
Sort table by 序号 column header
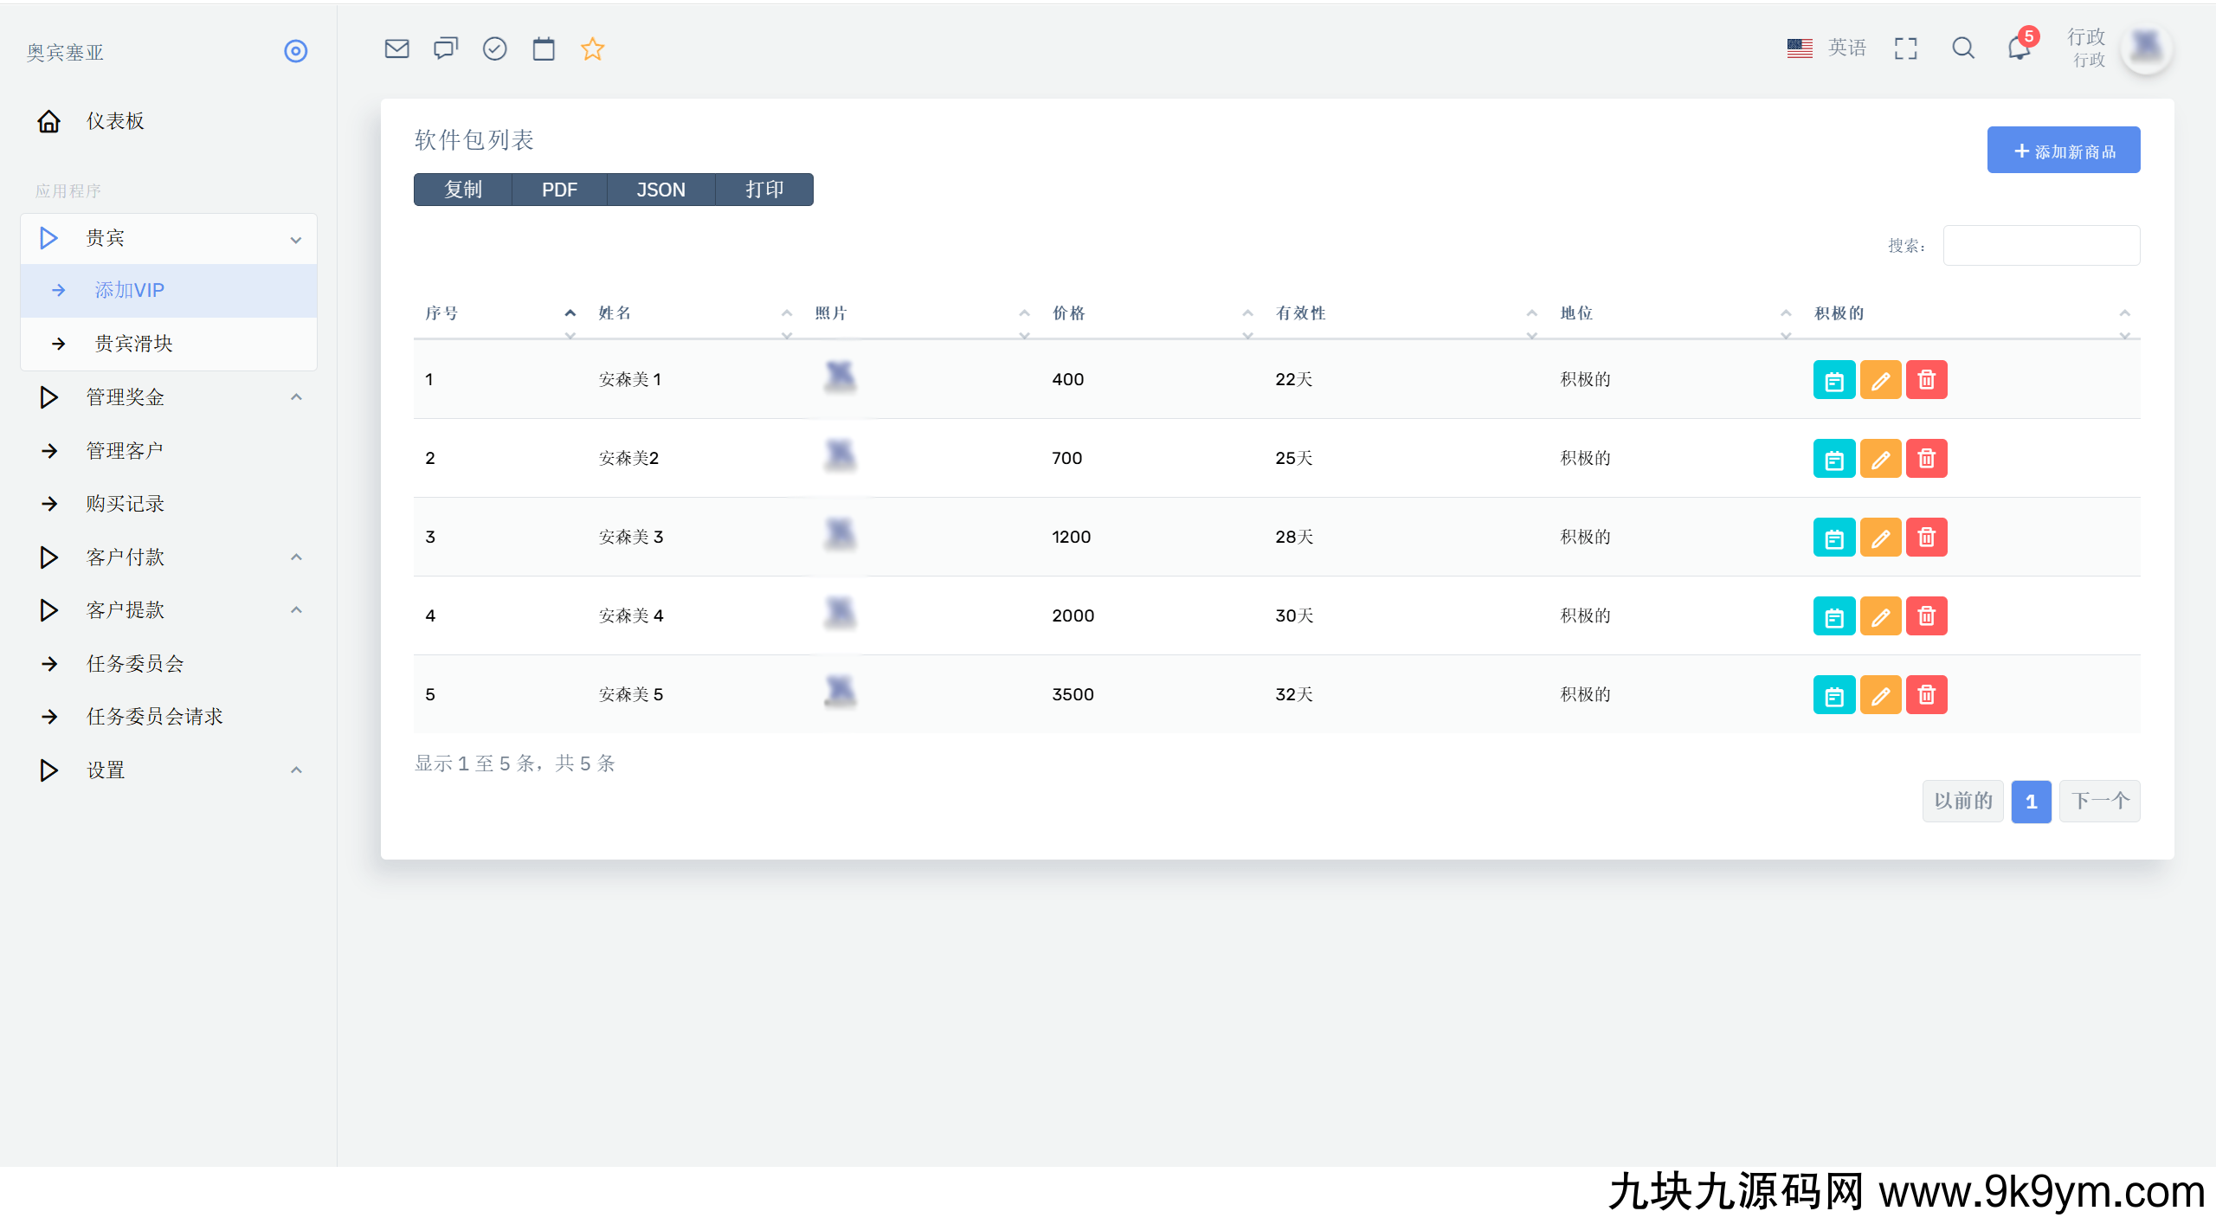[442, 313]
